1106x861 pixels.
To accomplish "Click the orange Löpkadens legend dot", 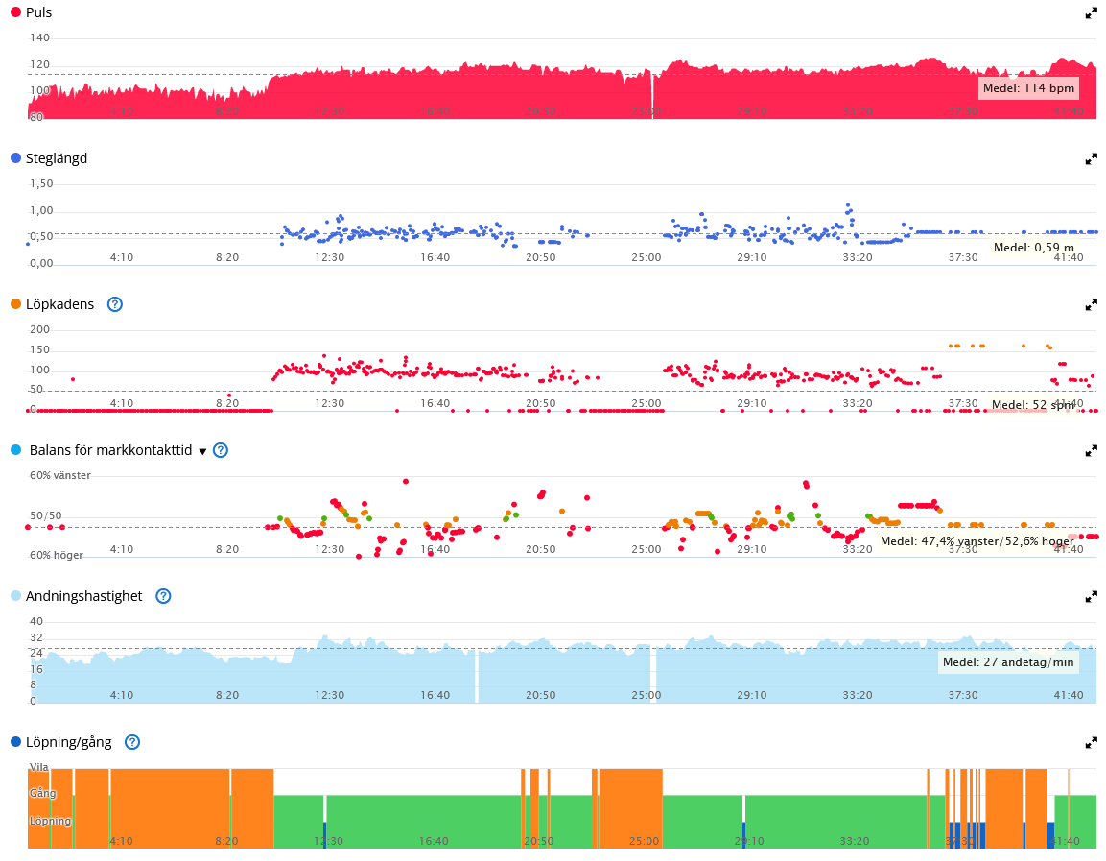I will click(x=15, y=304).
